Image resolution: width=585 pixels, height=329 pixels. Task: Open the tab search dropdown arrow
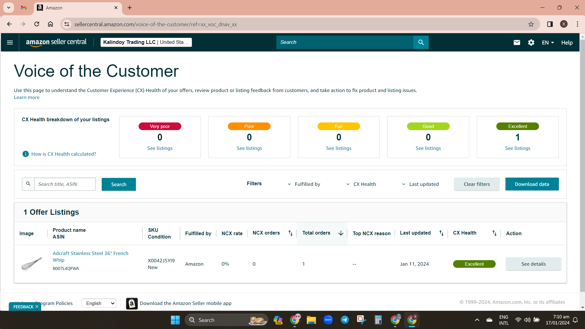click(9, 8)
